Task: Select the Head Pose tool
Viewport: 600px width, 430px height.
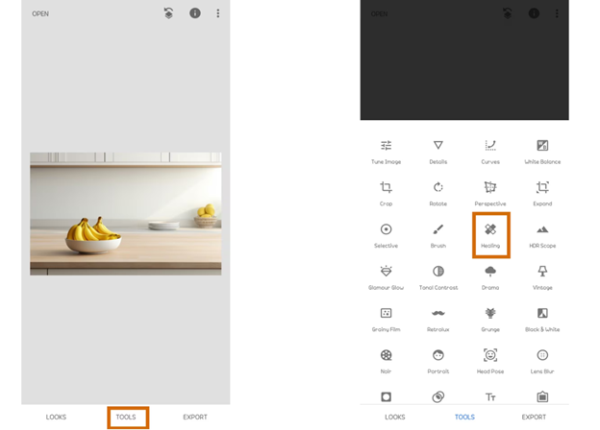Action: click(x=490, y=360)
